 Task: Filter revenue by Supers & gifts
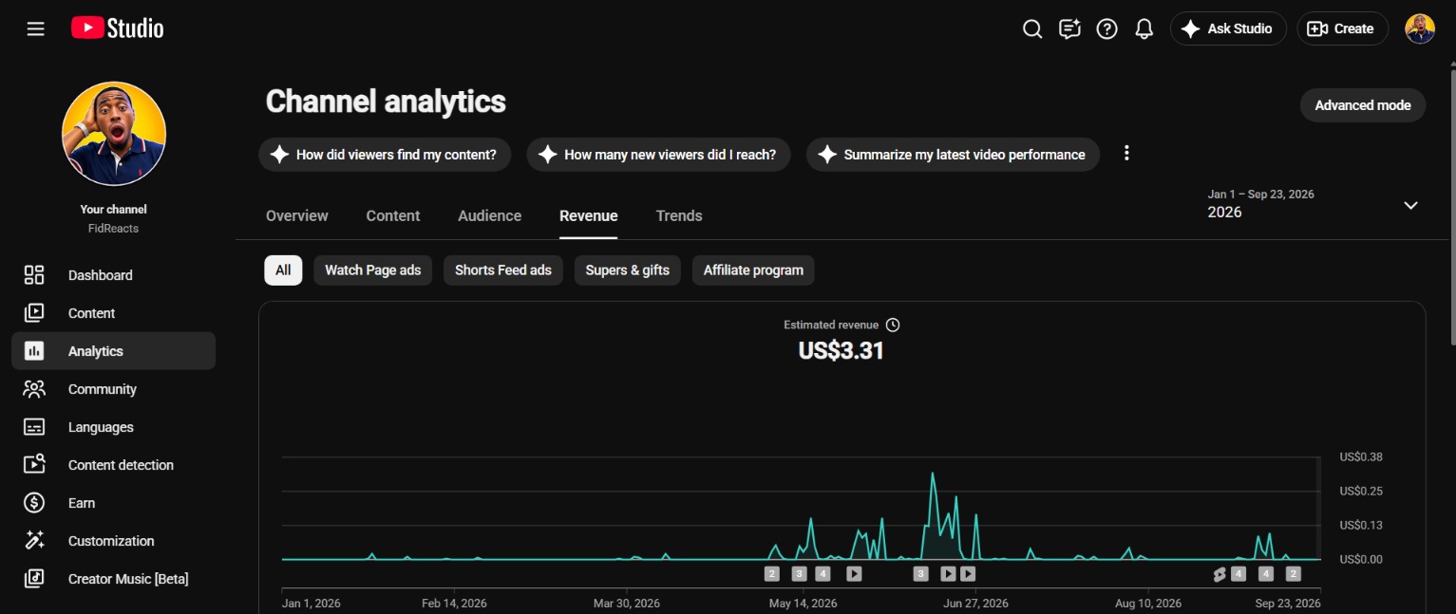click(628, 270)
